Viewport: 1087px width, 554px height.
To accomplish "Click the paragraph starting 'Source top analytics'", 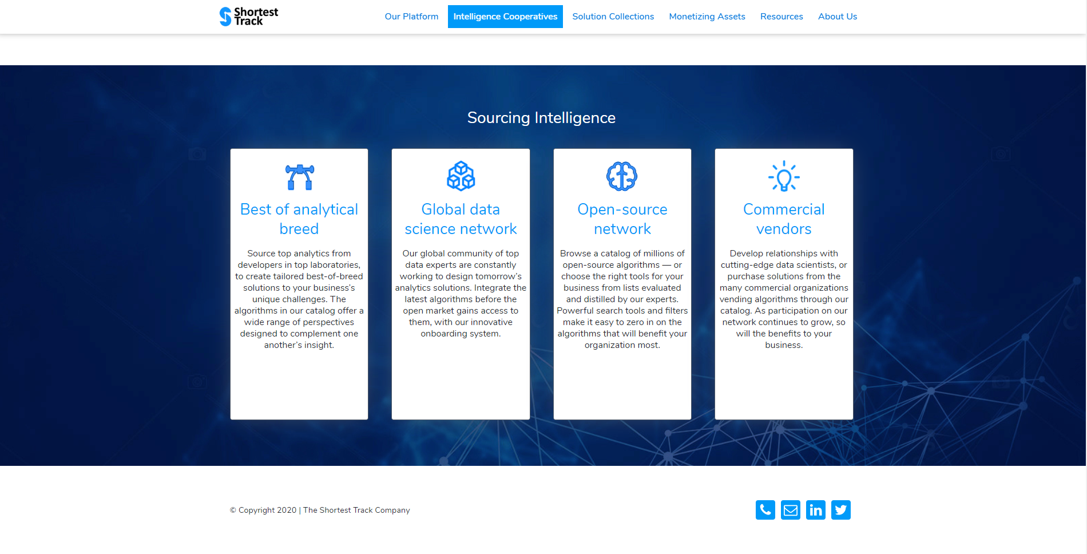I will tap(299, 299).
